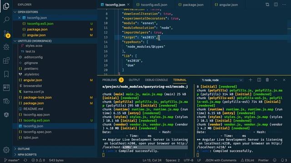This screenshot has height=163, width=291.
Task: Click the compare changes icon in editor toolbar
Action: tap(267, 5)
